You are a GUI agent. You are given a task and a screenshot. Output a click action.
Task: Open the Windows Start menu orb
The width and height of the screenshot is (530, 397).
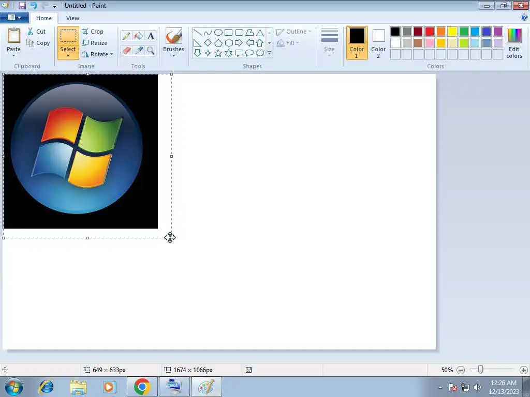14,387
